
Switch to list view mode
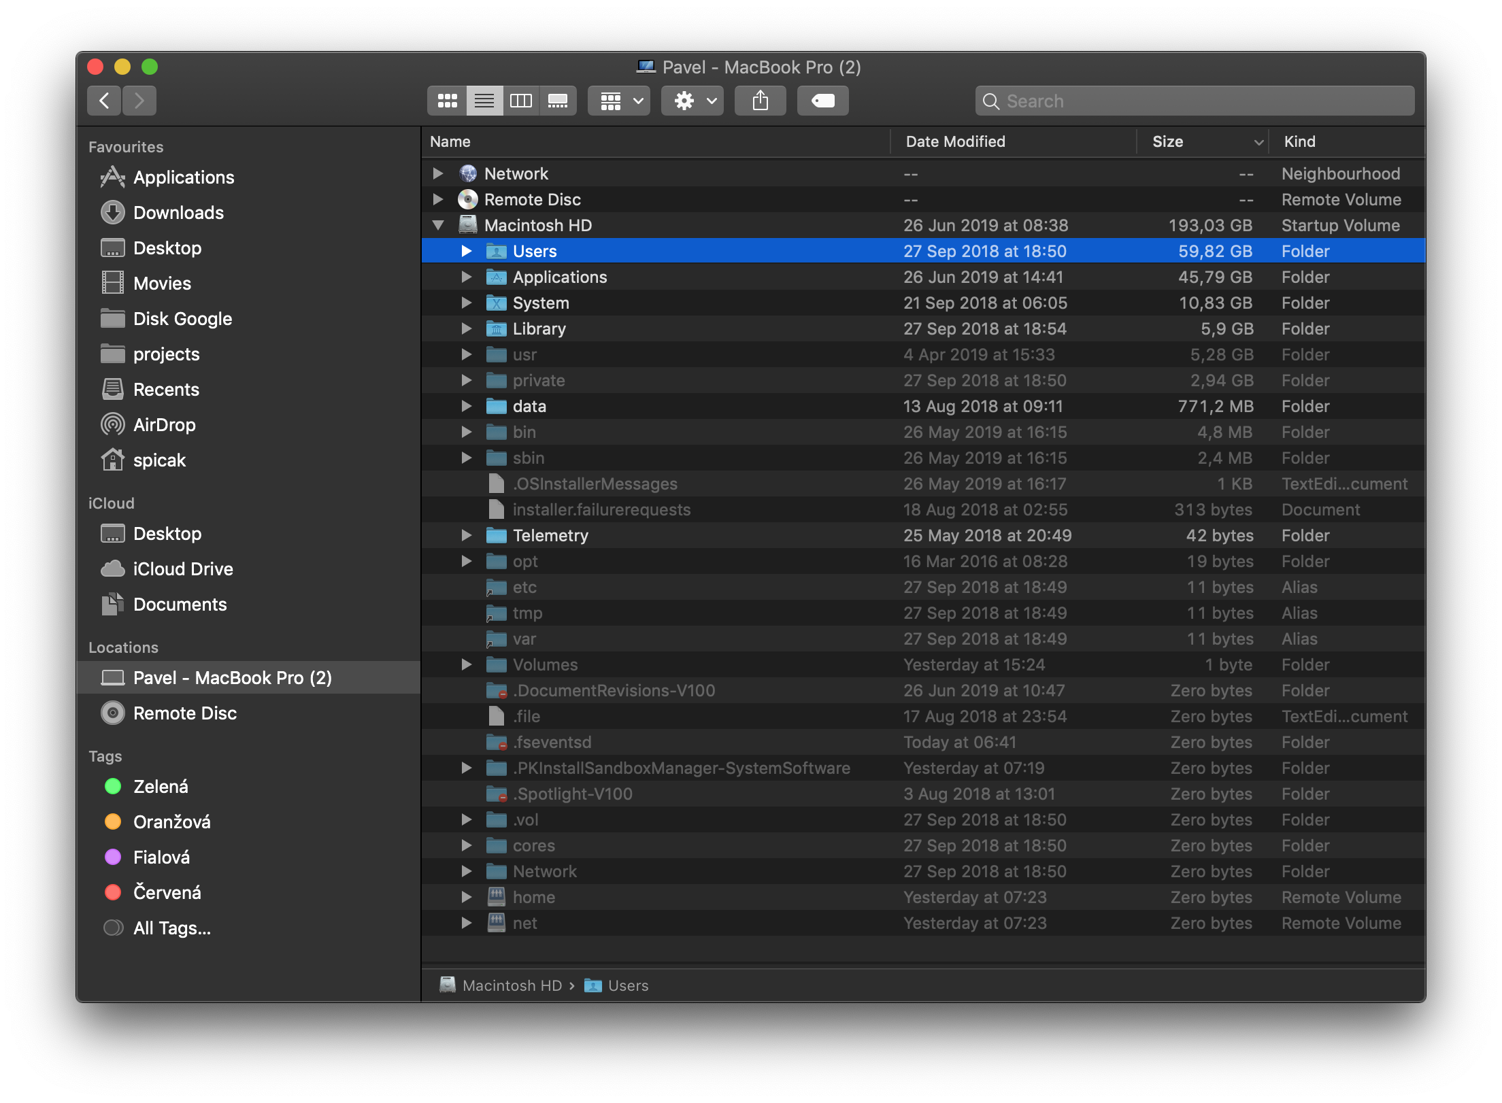(484, 100)
